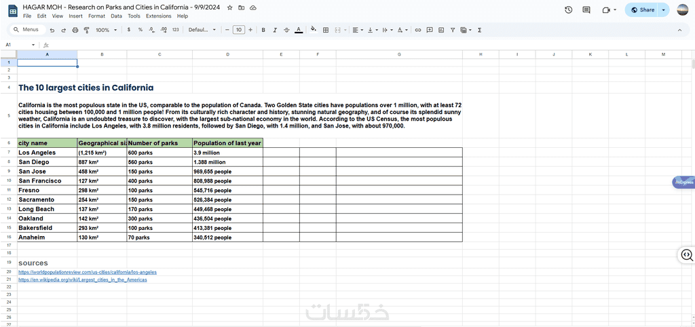This screenshot has width=695, height=327.
Task: Check cloud save status icon
Action: 253,8
